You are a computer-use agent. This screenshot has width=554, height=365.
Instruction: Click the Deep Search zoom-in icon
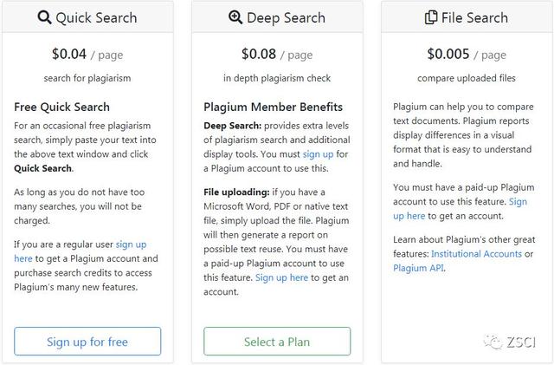point(235,17)
